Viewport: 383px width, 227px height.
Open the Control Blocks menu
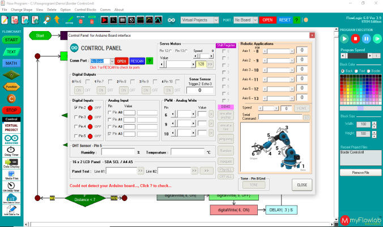pos(85,10)
